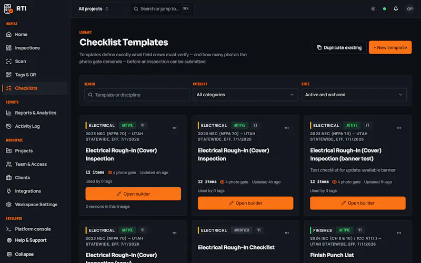Collapse the sidebar
This screenshot has width=421, height=263.
tap(34, 254)
